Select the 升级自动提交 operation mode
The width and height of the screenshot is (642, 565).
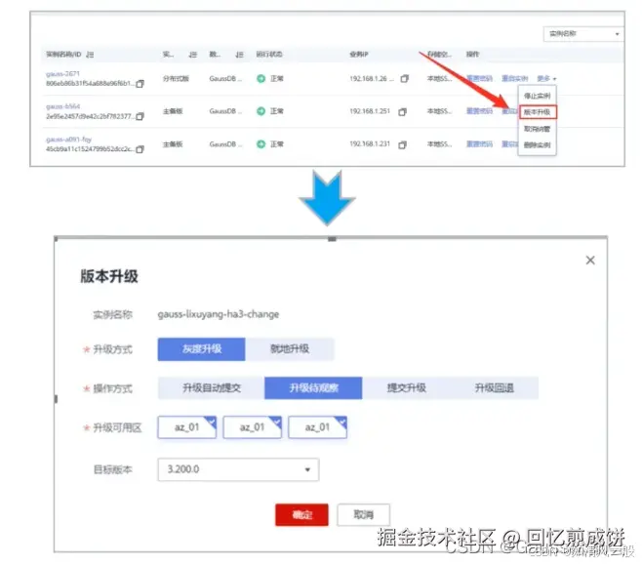(x=212, y=388)
